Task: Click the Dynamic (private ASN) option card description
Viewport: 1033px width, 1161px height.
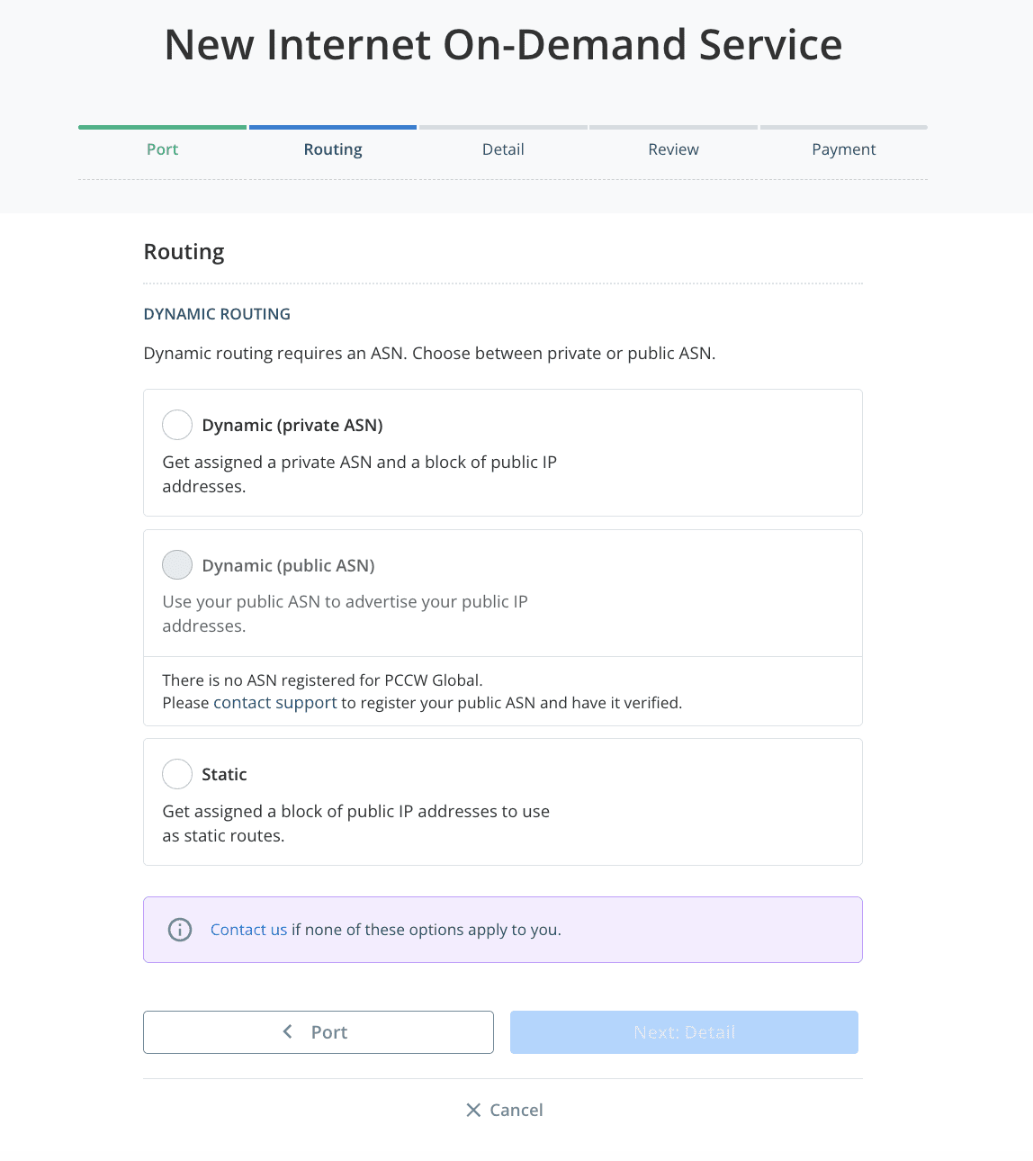Action: [359, 474]
